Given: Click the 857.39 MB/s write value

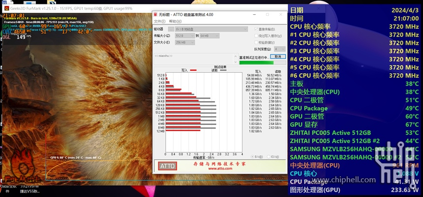Looking at the screenshot, I should [x=254, y=90].
